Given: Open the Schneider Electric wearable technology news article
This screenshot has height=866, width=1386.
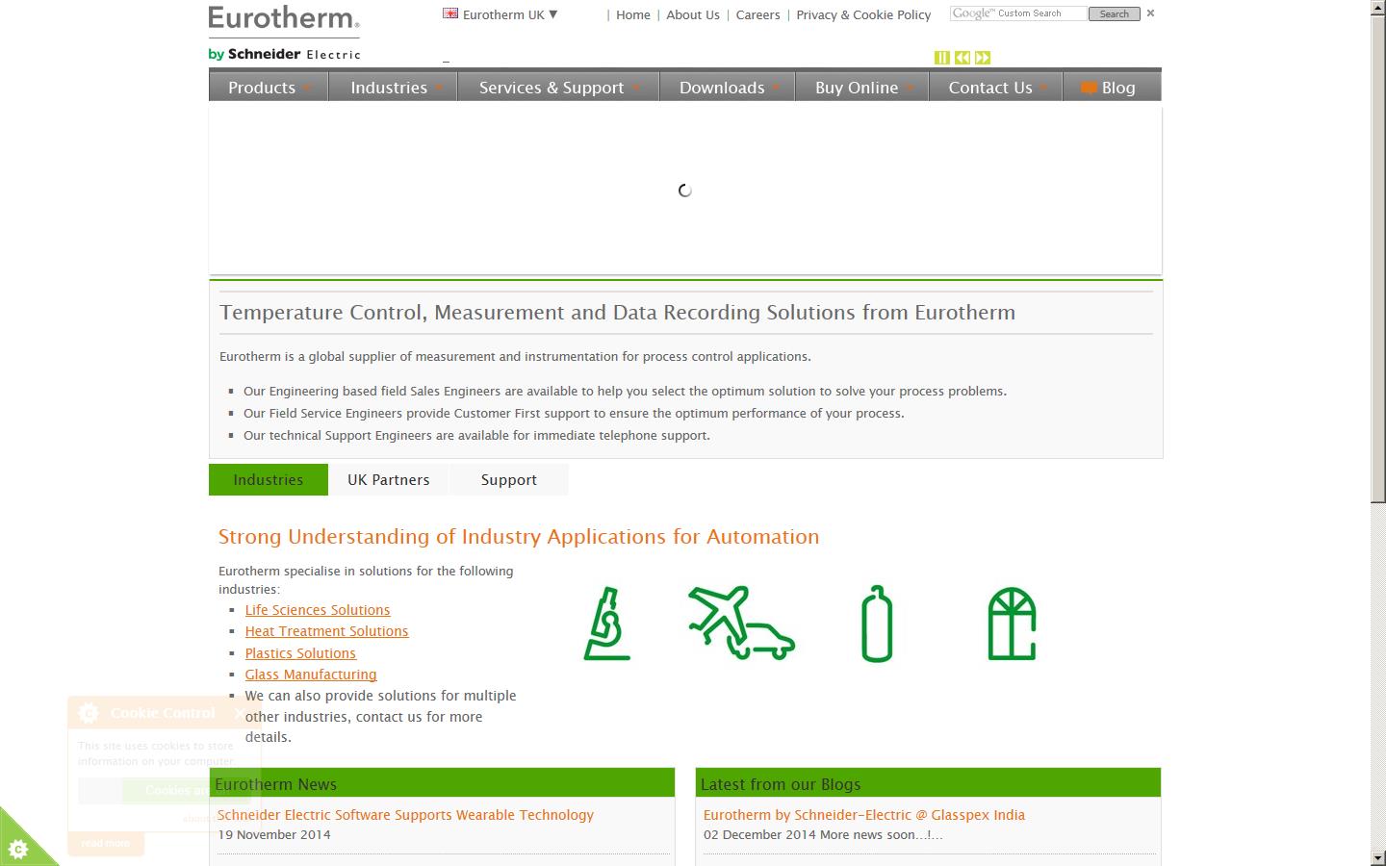Looking at the screenshot, I should pyautogui.click(x=405, y=814).
